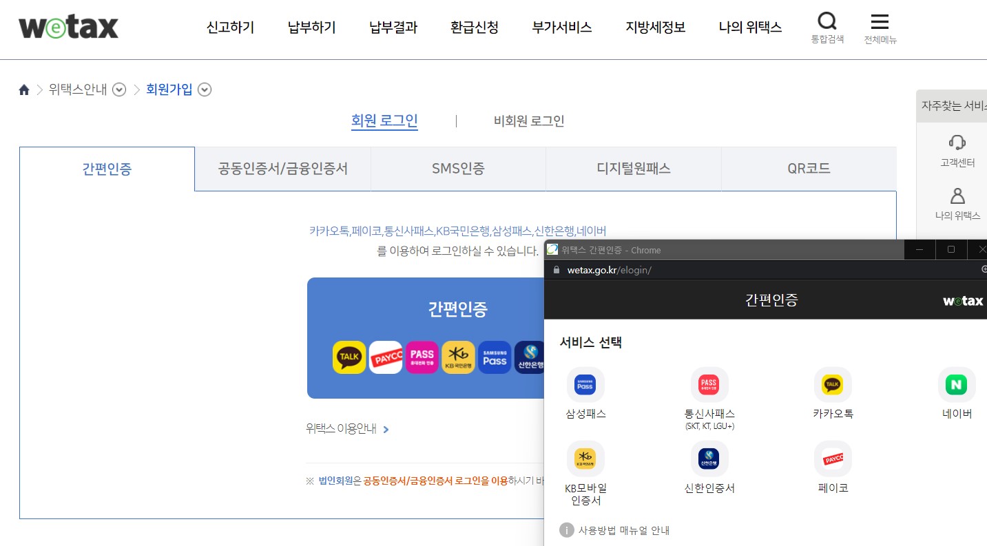Choose KB모바일 인증서 in the popup
Viewport: 987px width, 546px height.
[x=585, y=474]
